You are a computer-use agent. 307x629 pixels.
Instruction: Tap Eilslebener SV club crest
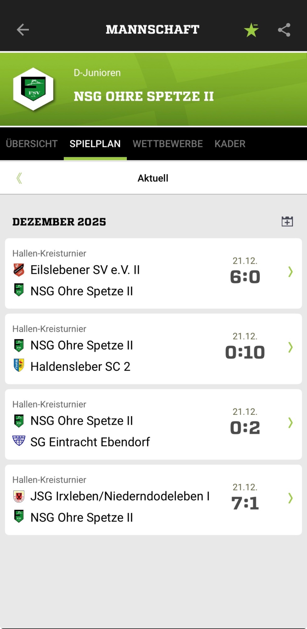[x=19, y=270]
